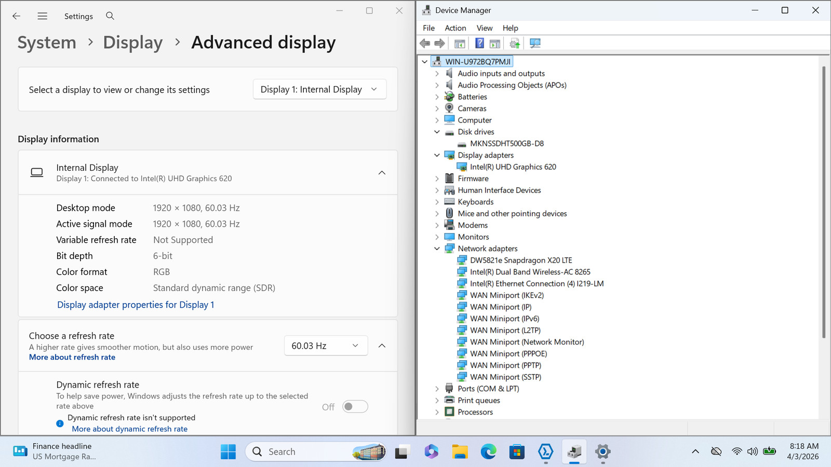Open Microsoft Store from the taskbar
The width and height of the screenshot is (831, 467).
coord(517,452)
